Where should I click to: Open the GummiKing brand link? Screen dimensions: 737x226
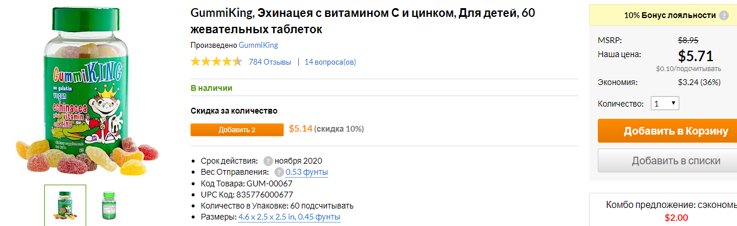click(258, 45)
